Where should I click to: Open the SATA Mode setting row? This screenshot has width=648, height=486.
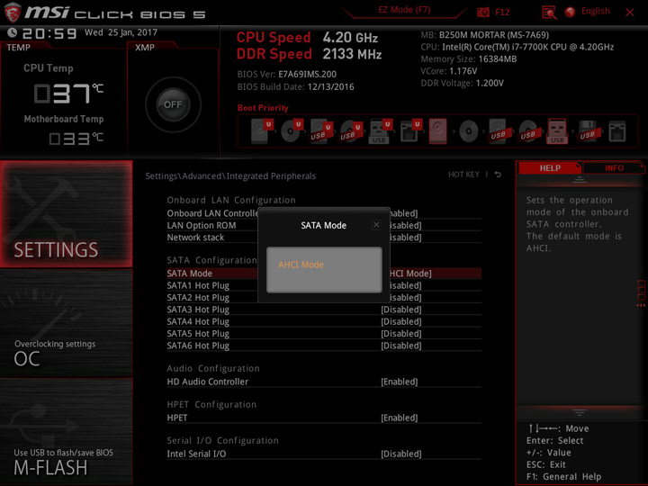(324, 274)
